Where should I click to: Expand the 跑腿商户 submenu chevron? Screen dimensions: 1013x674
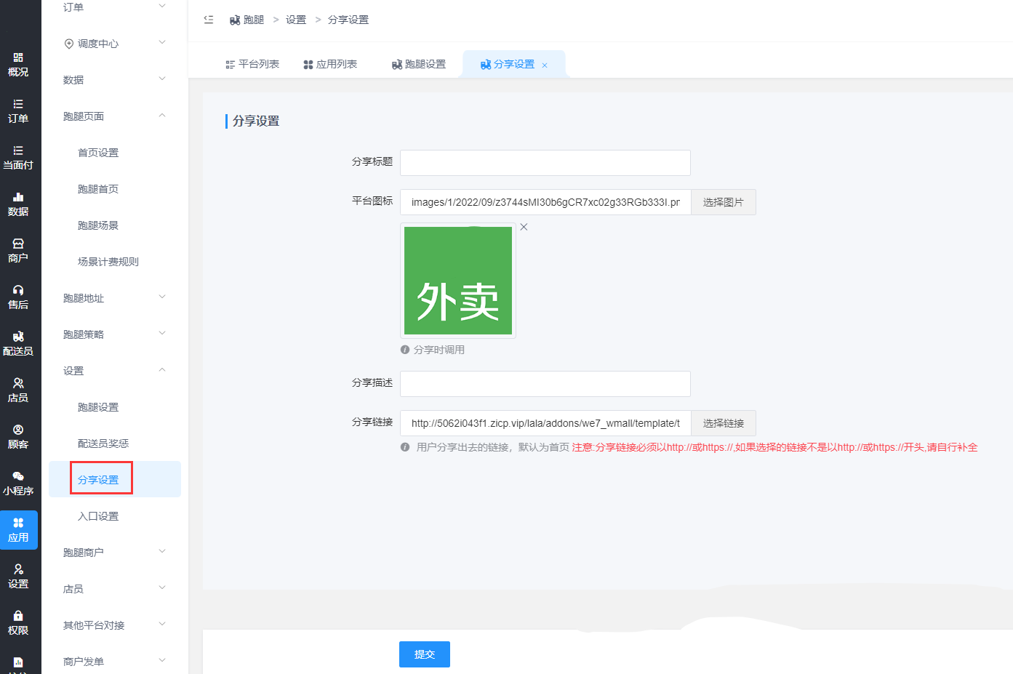(x=162, y=551)
